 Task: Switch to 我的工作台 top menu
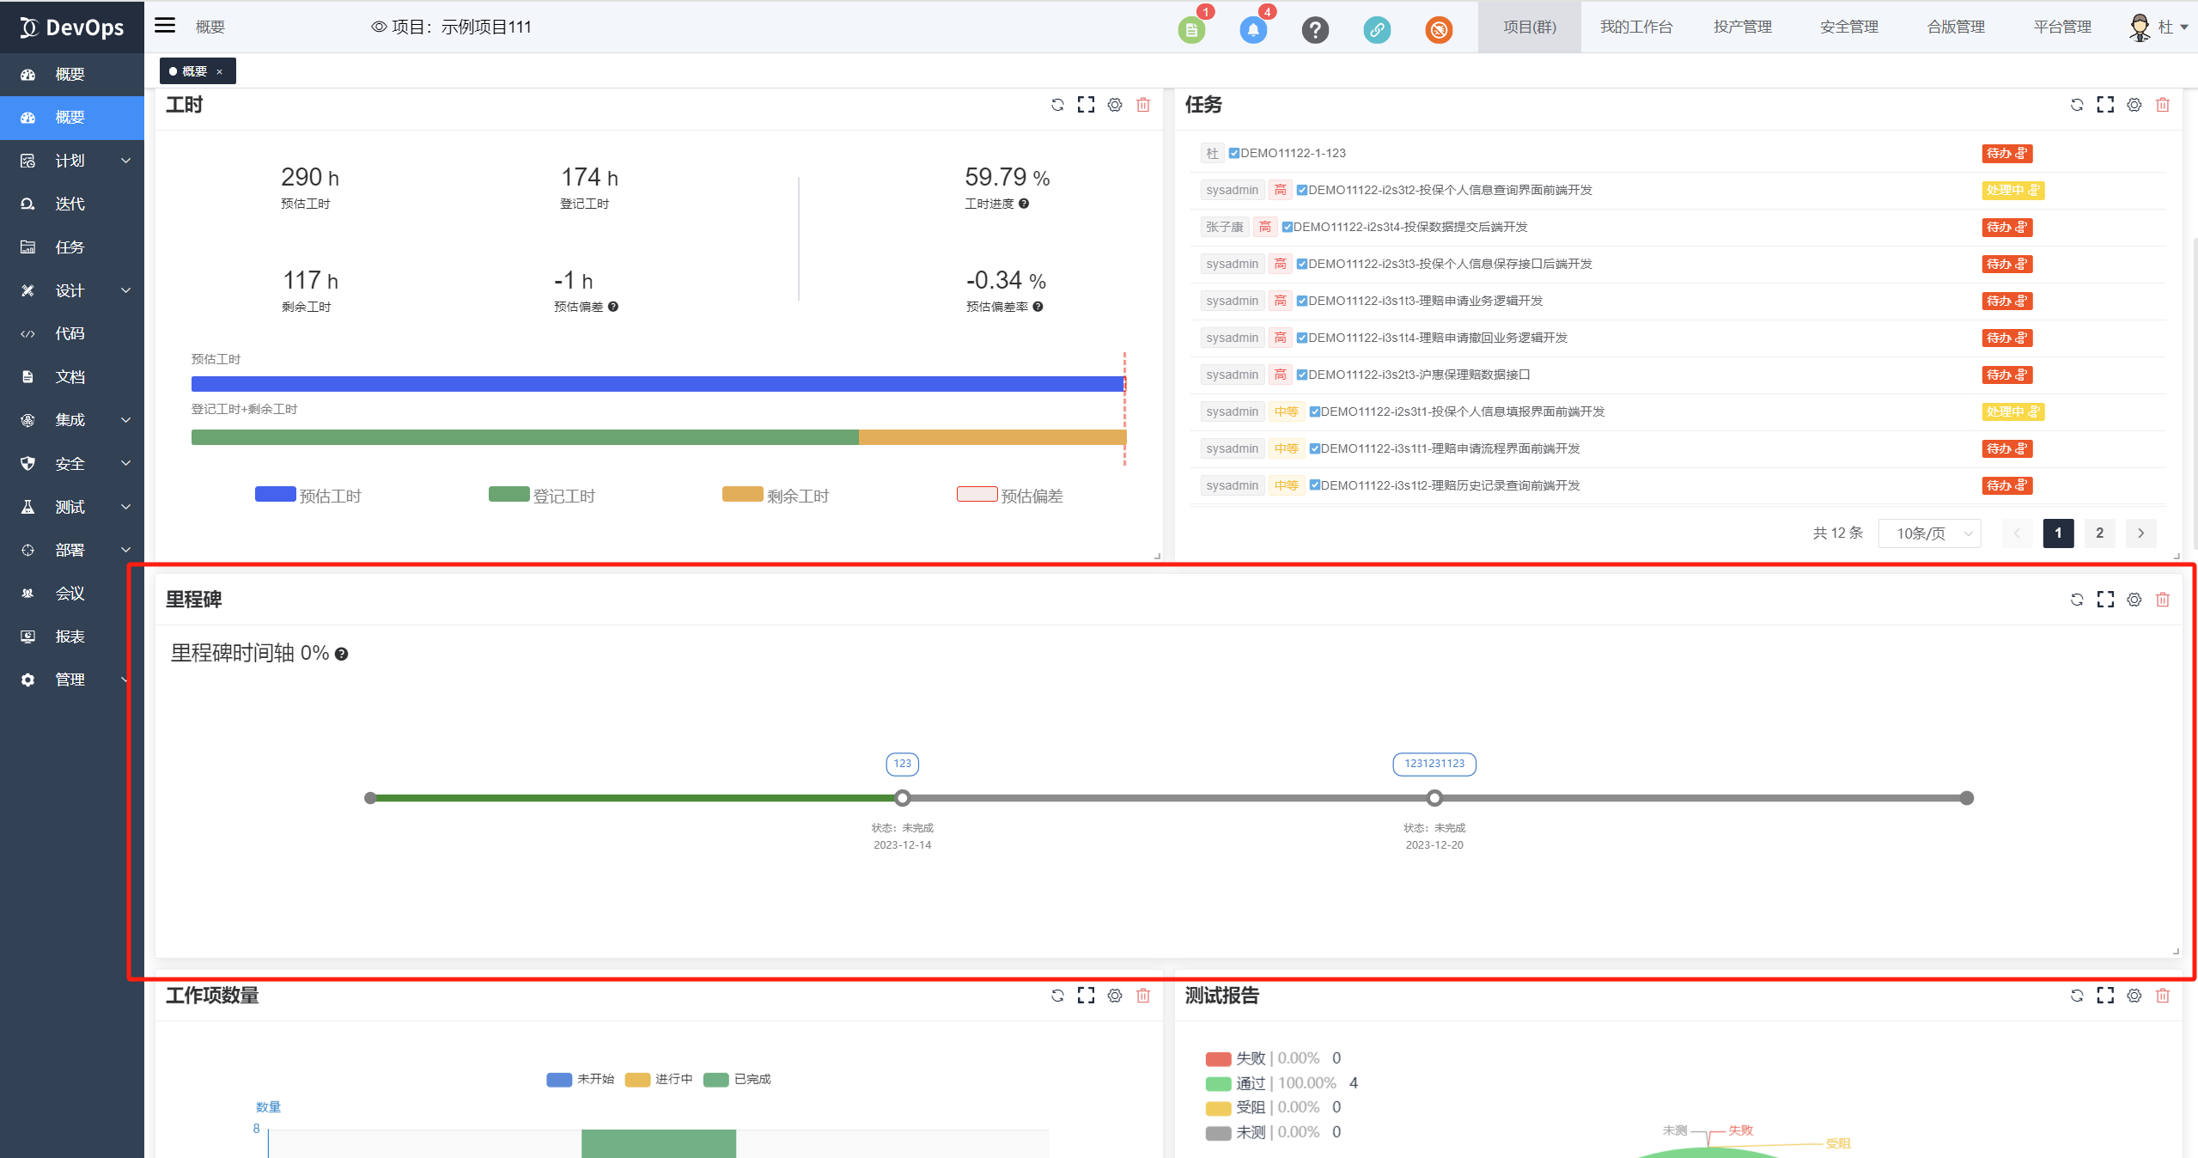[1635, 27]
